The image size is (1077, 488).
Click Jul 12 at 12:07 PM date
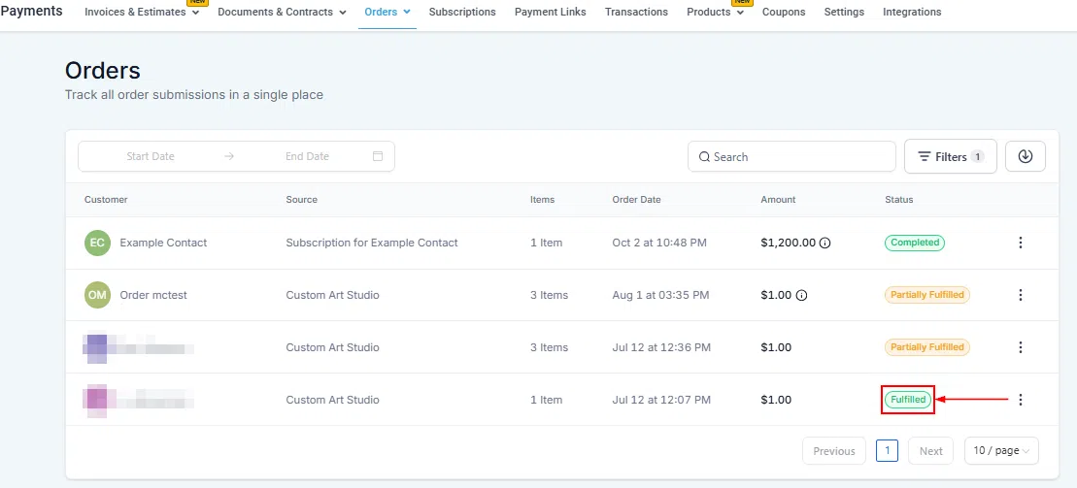[661, 400]
